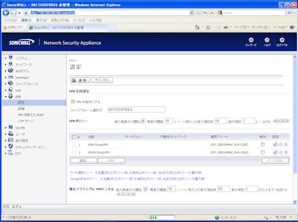
Task: Expand the SSL VPN tree arrow
Action: [5, 128]
